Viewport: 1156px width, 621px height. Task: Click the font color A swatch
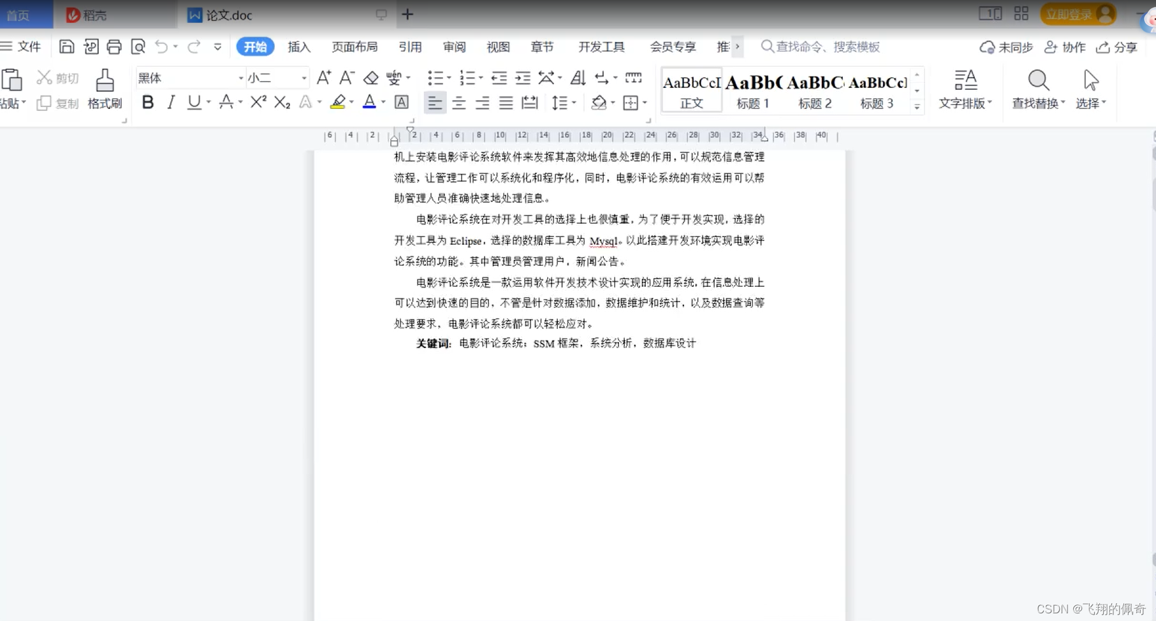click(369, 102)
